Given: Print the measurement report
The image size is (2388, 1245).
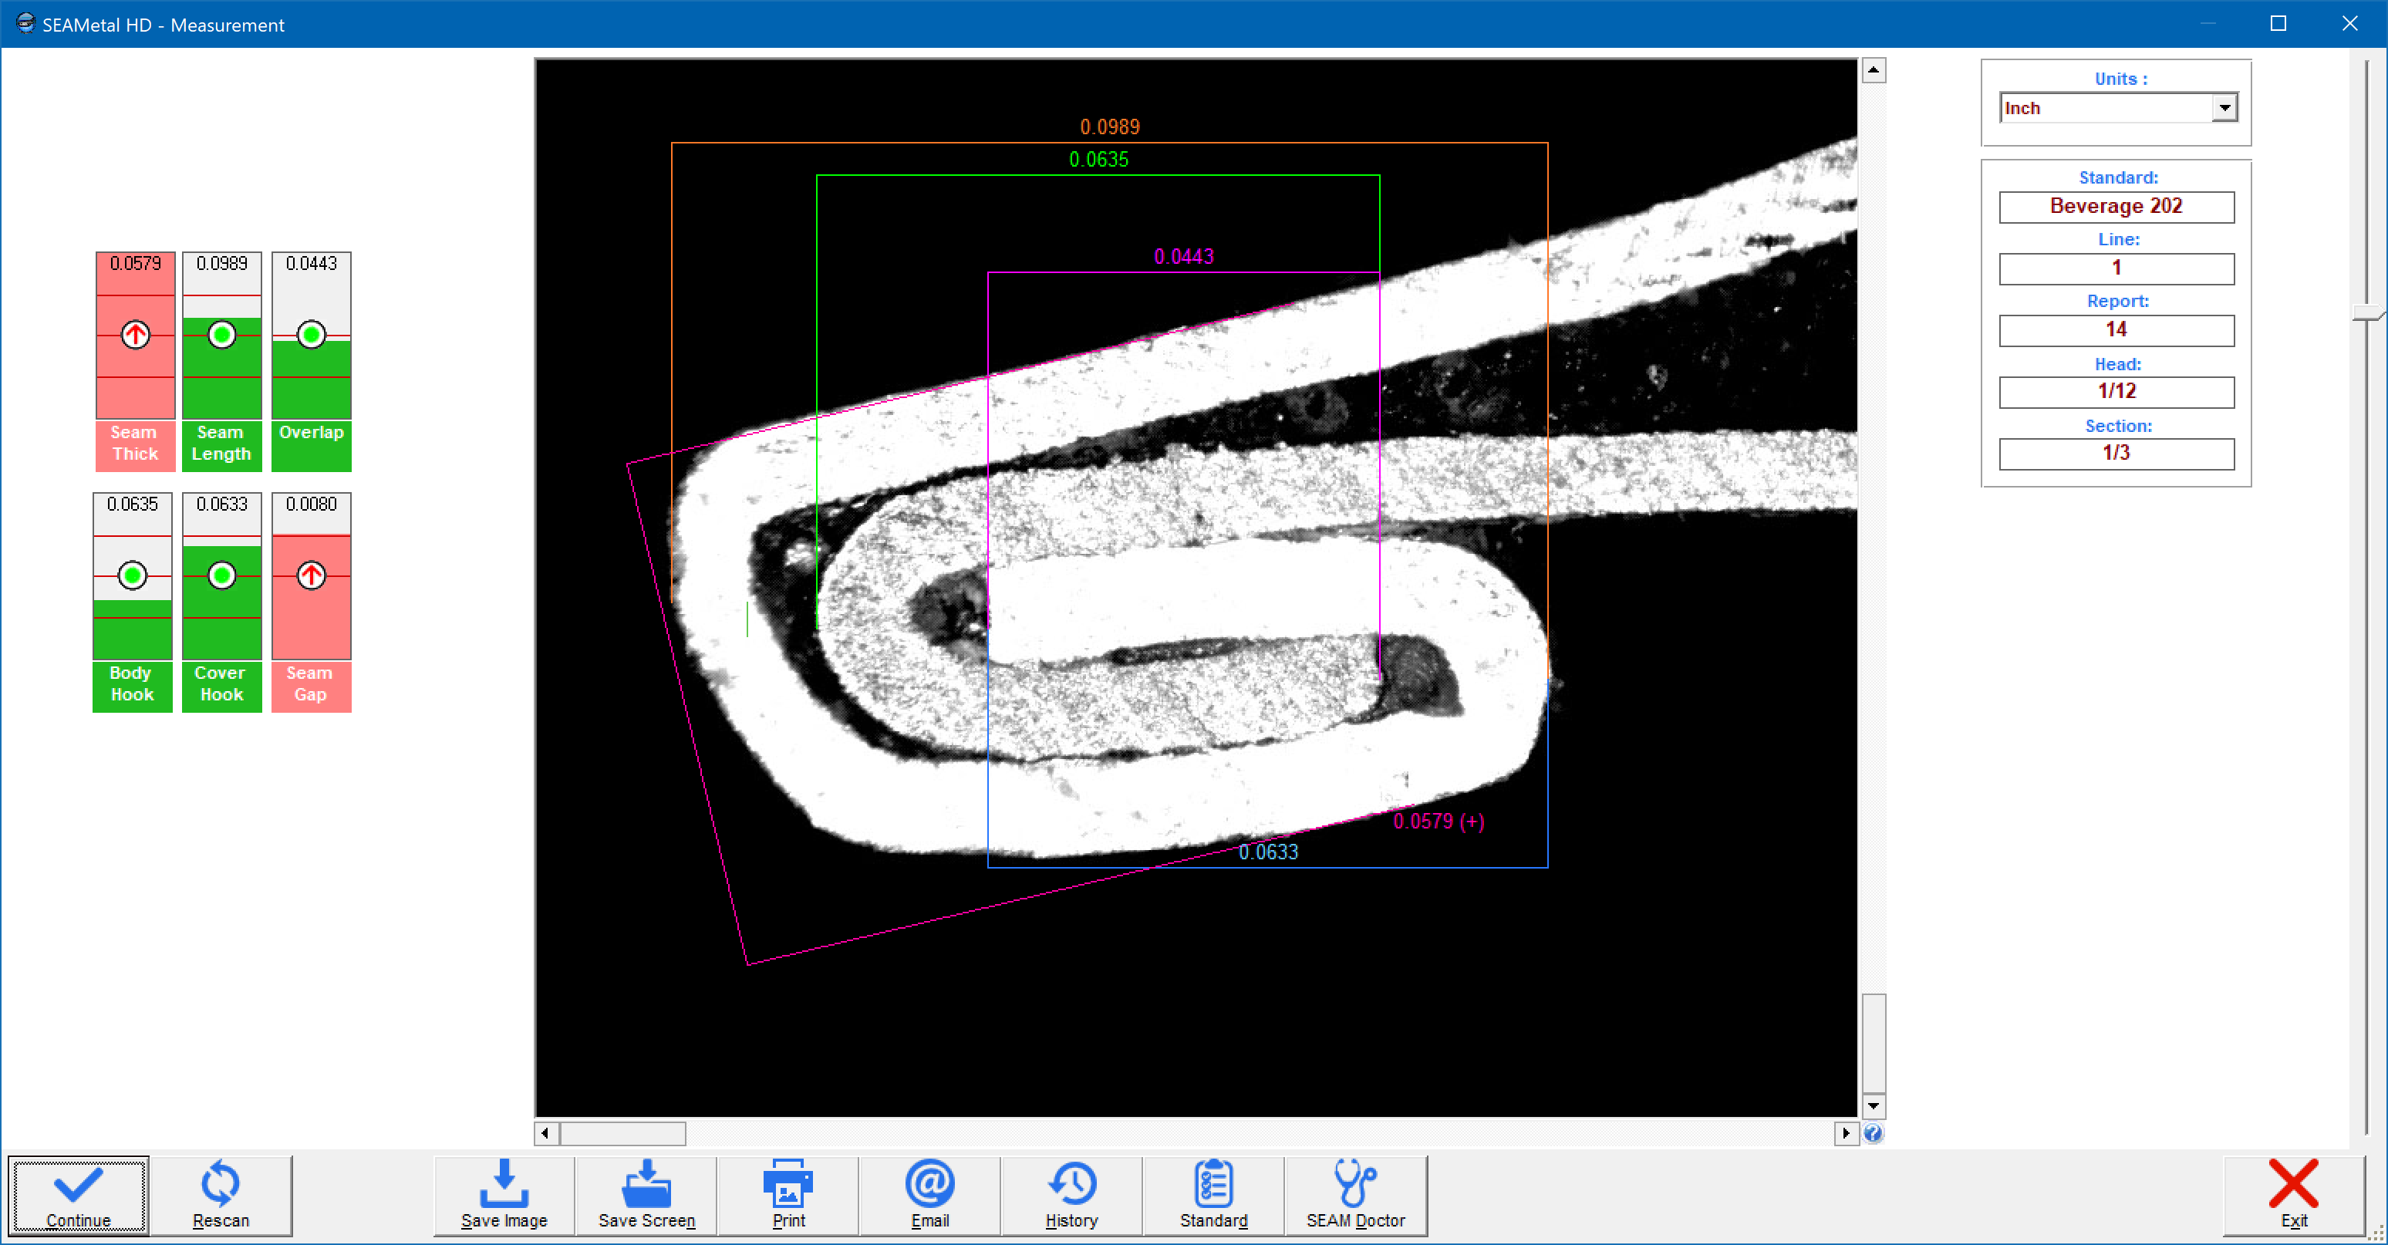Looking at the screenshot, I should pyautogui.click(x=788, y=1195).
